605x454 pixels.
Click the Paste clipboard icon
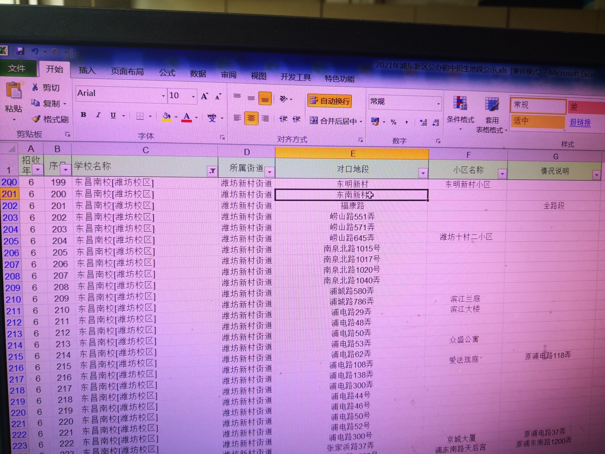14,90
